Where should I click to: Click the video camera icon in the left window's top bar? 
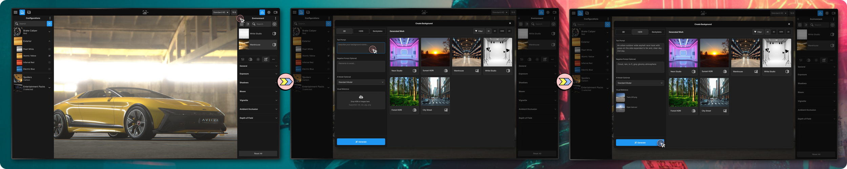(275, 12)
